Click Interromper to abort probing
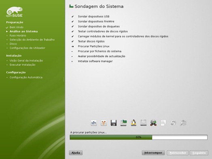Screen dimensions: 212x159 tap(153, 153)
